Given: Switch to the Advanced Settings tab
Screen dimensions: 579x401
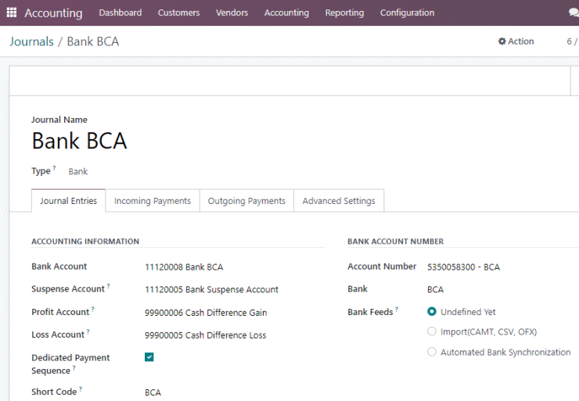Looking at the screenshot, I should tap(339, 201).
